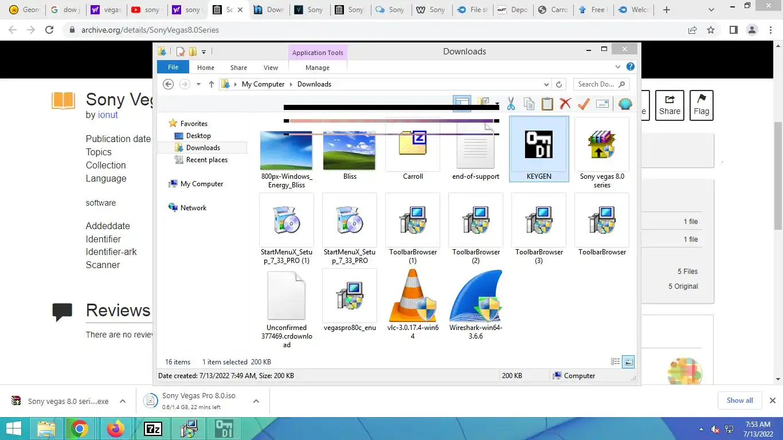Click the Paste clipboard icon in toolbar
The width and height of the screenshot is (783, 440).
click(547, 104)
